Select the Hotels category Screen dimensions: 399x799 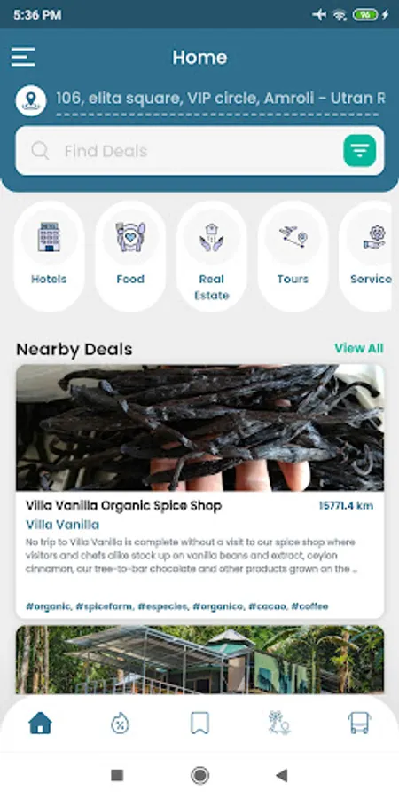click(x=49, y=256)
